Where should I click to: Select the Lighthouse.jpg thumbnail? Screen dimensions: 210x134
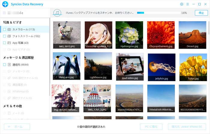pos(98,66)
